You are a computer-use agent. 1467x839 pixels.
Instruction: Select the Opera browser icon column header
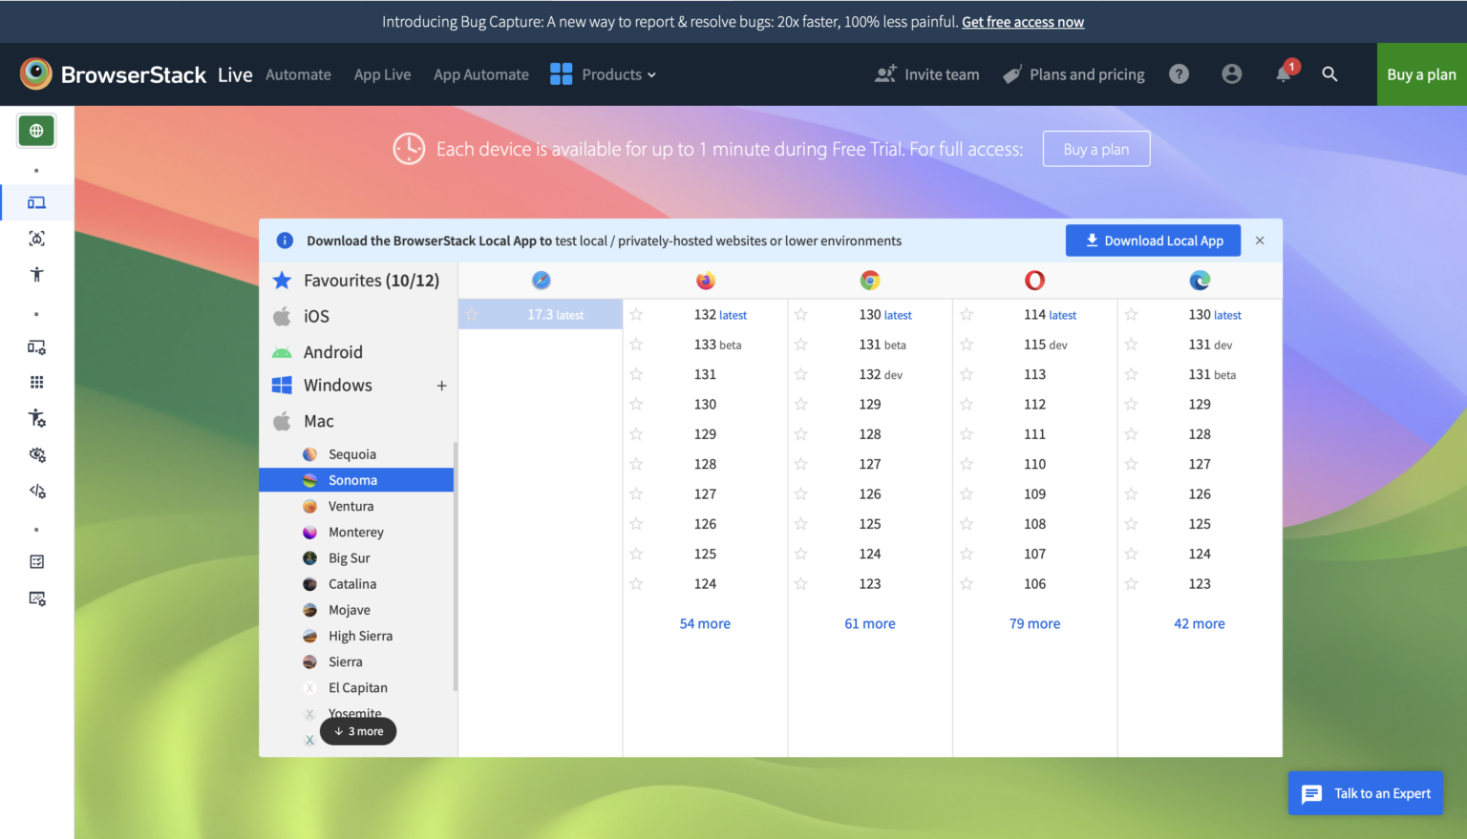coord(1034,281)
